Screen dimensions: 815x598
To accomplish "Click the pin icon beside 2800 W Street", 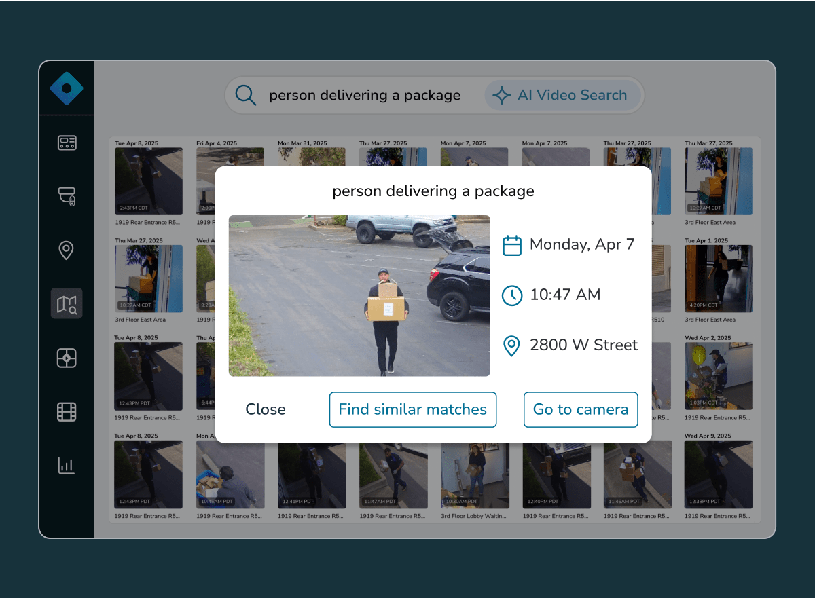I will point(512,346).
